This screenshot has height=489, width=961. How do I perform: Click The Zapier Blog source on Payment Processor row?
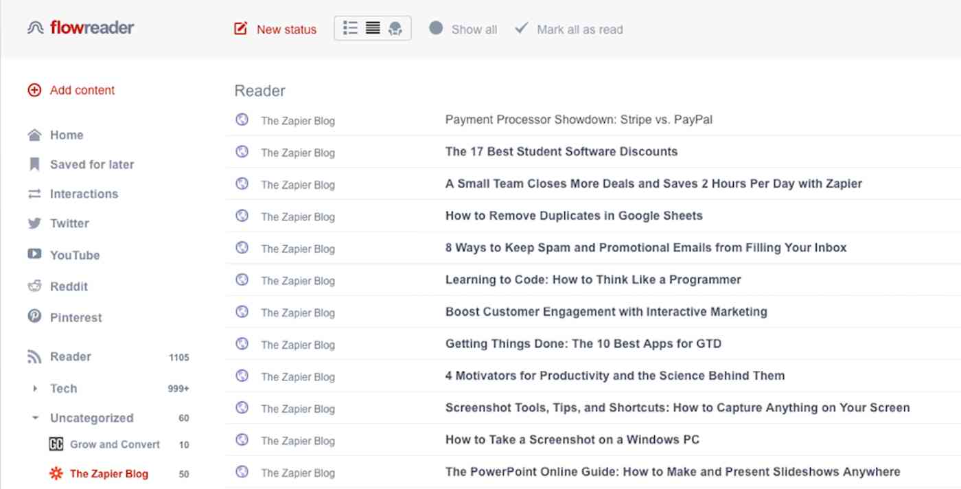coord(298,121)
